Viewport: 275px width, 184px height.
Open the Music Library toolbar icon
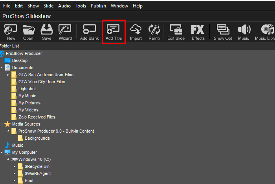tap(268, 29)
